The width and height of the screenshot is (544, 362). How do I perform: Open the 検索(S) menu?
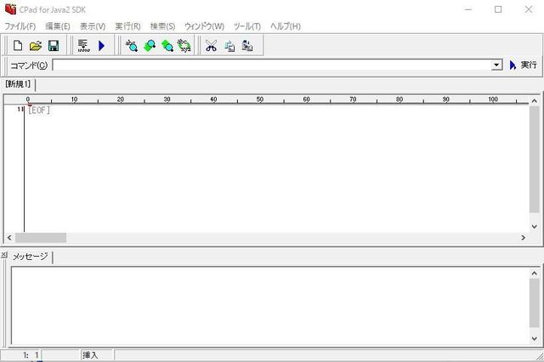tap(162, 26)
